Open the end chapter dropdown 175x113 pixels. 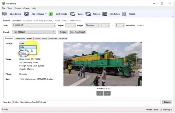click(120, 25)
